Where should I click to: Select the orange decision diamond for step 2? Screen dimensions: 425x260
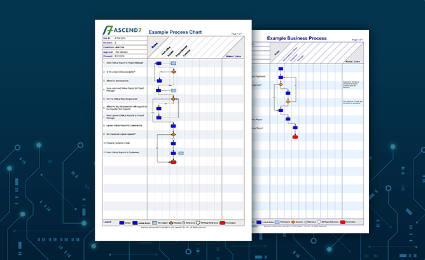coord(173,72)
